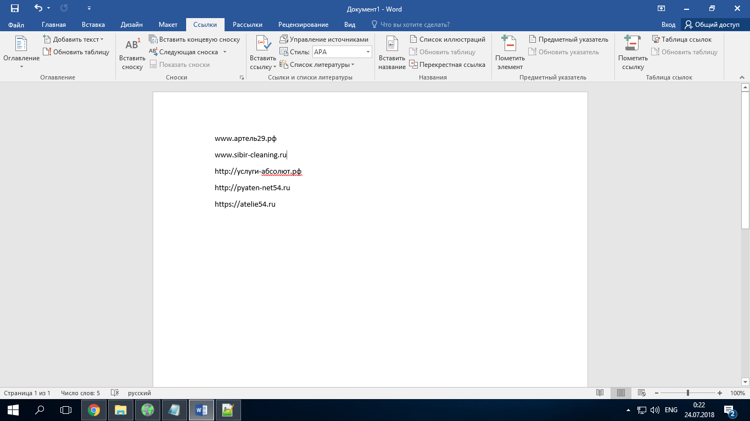This screenshot has height=421, width=750.
Task: Show hidden system tray icons
Action: pos(629,410)
